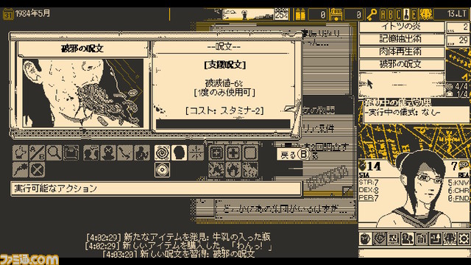Screen dimensions: 471x265
Task: Select the round eye spell icon
Action: pos(162,170)
